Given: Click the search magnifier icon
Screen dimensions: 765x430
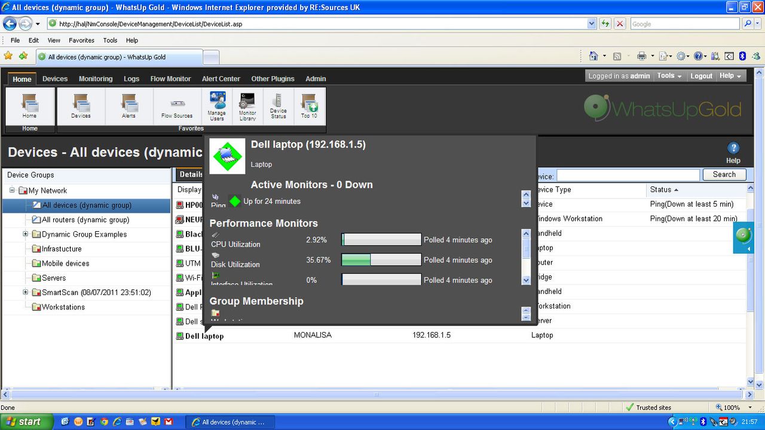Looking at the screenshot, I should click(748, 24).
